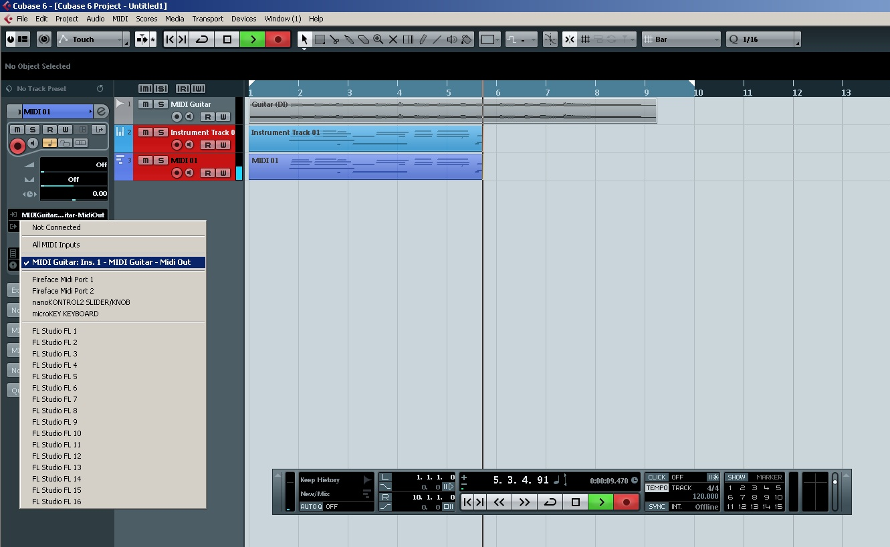The image size is (890, 547).
Task: Reload track preset circular arrow icon
Action: click(x=100, y=88)
